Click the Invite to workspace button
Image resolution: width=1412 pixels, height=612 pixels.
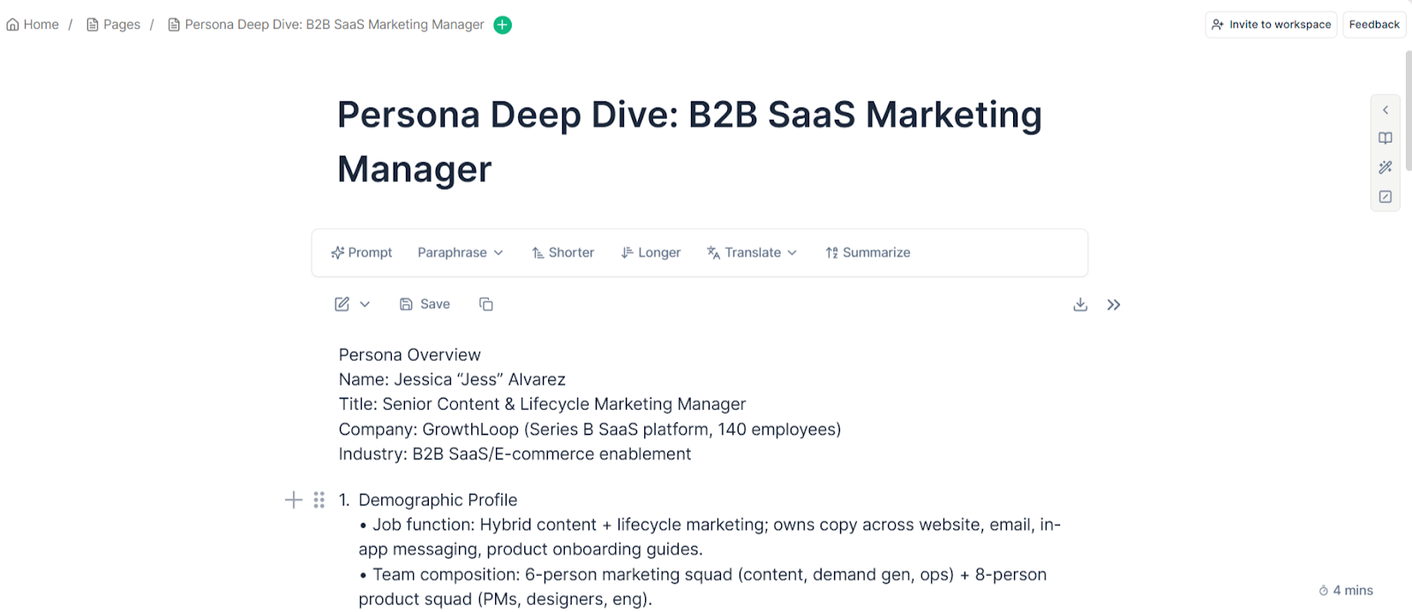1271,25
